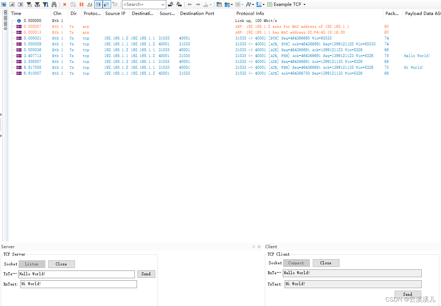This screenshot has height=306, width=441.
Task: Click the Destination Port column header
Action: click(x=206, y=14)
